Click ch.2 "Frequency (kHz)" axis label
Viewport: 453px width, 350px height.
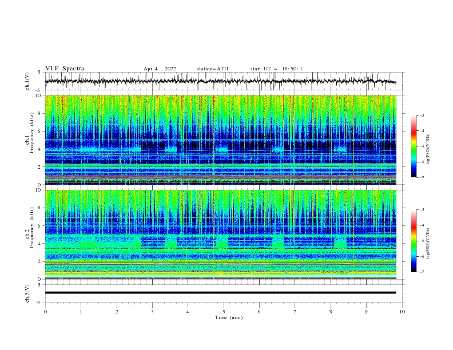[x=32, y=227]
